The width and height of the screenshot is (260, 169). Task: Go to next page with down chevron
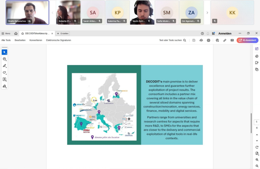click(257, 141)
